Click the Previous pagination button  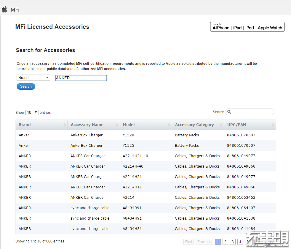204,242
